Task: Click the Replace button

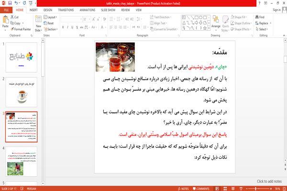Action: tap(263, 23)
